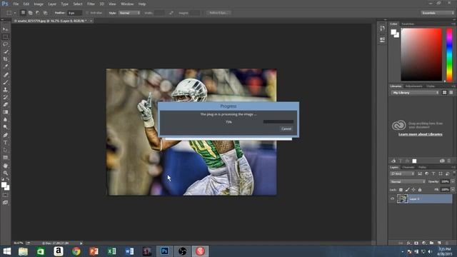Click the hue spectrum slider
The height and width of the screenshot is (257, 457).
449,54
